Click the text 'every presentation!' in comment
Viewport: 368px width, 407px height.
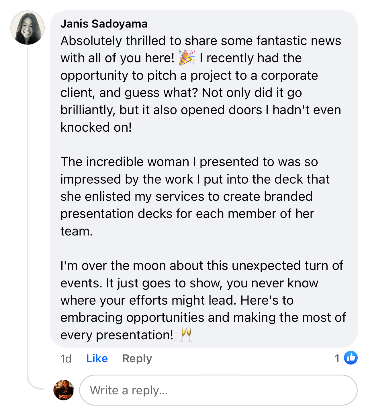117,335
